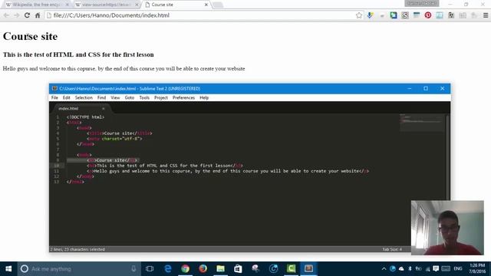
Task: Open File Explorer from the taskbar
Action: pyautogui.click(x=220, y=269)
